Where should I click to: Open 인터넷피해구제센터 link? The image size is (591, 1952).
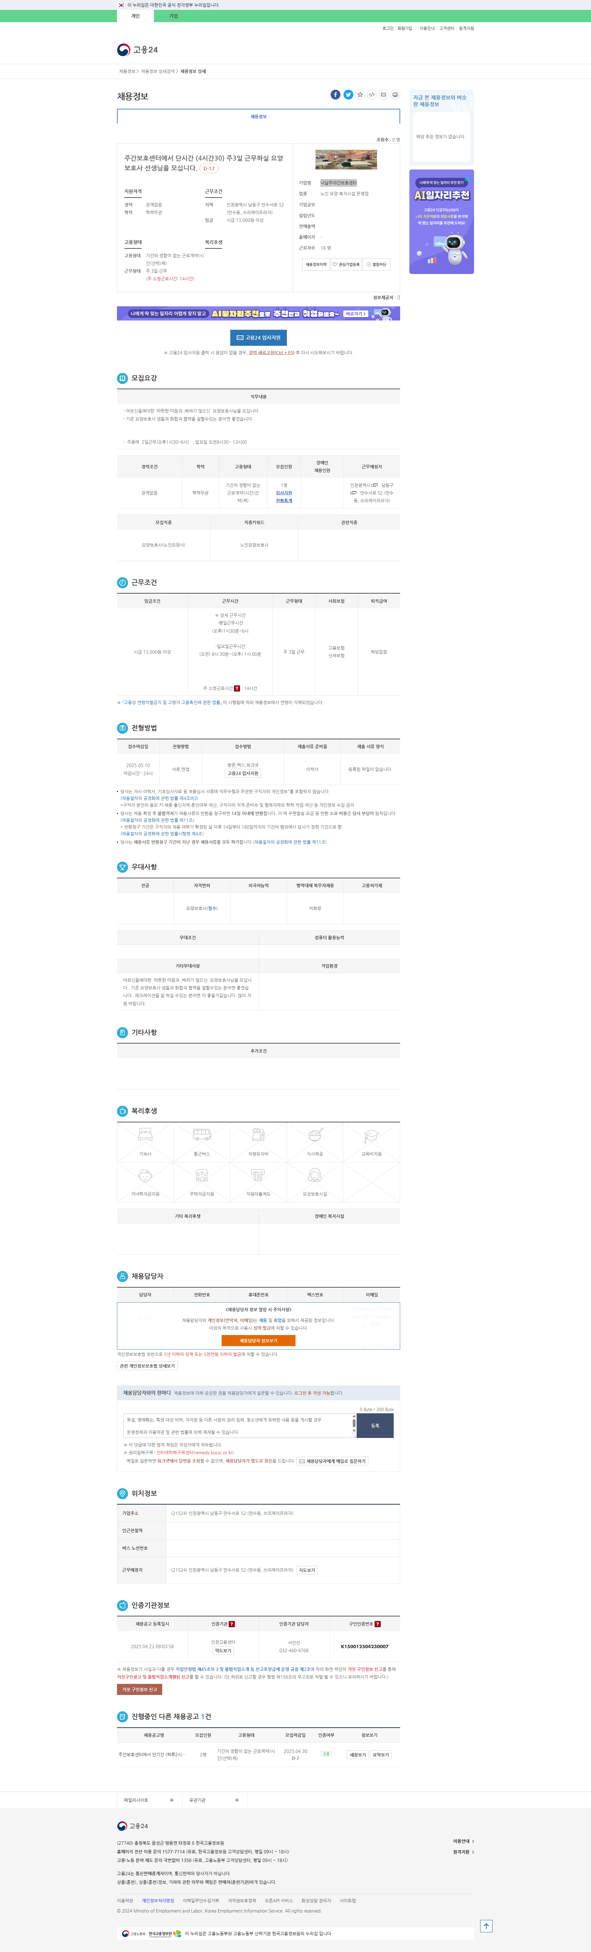(195, 1453)
